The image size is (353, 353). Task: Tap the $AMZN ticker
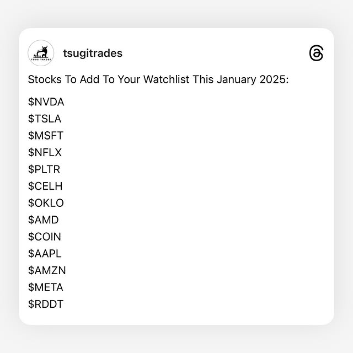(47, 270)
